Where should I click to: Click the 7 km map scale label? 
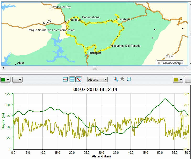[170, 57]
